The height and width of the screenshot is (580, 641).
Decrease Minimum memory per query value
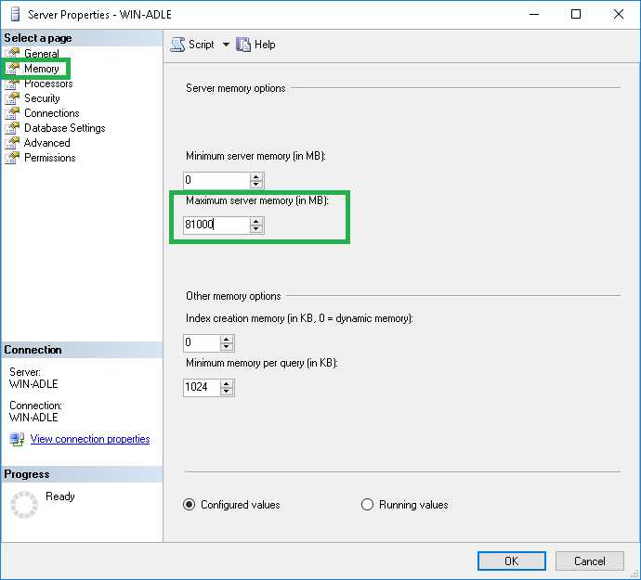pyautogui.click(x=227, y=392)
